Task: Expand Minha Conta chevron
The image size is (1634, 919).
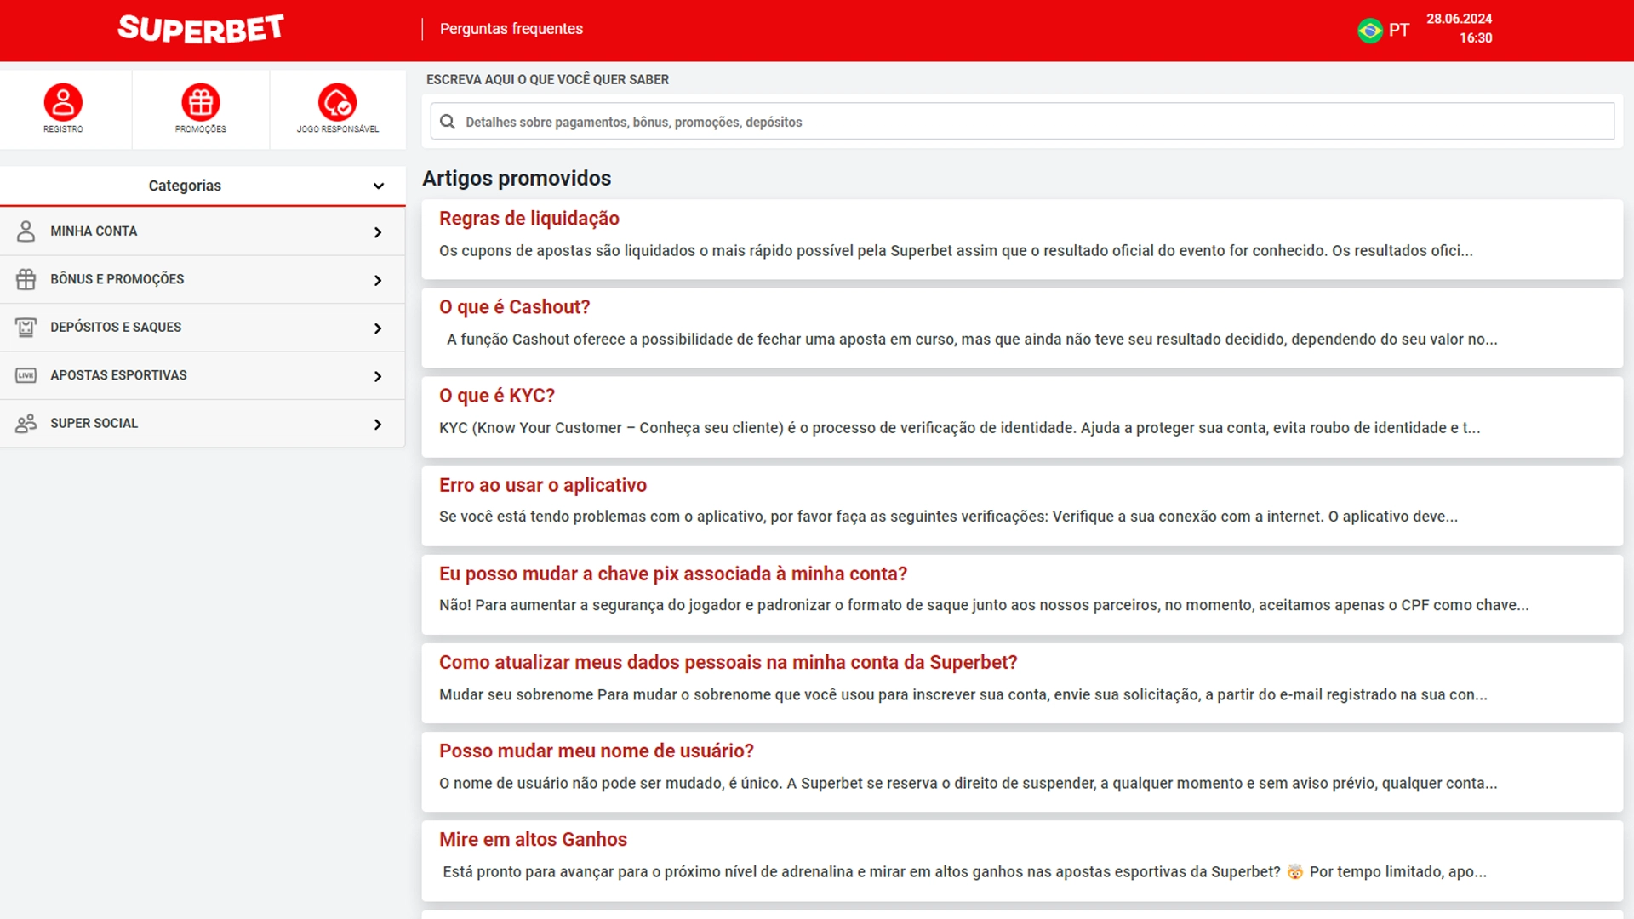Action: pos(378,232)
